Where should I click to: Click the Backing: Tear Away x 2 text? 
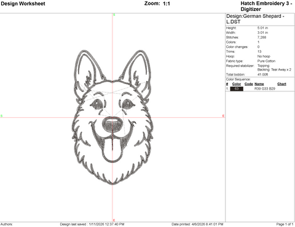coord(274,69)
